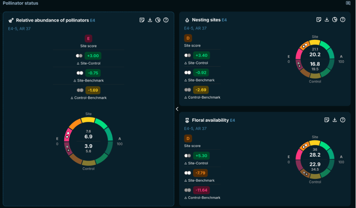Click E4 link beside Floral availability title

(232, 120)
